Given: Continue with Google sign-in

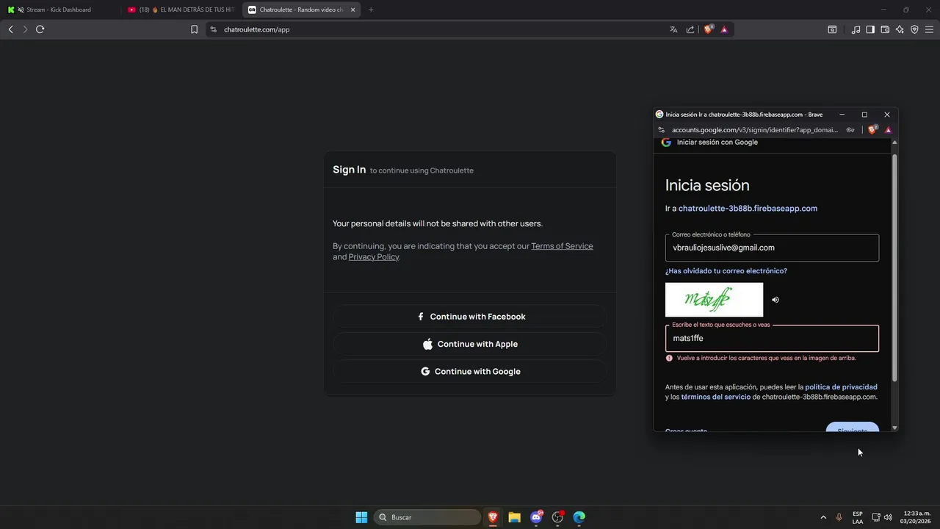Looking at the screenshot, I should click(470, 371).
